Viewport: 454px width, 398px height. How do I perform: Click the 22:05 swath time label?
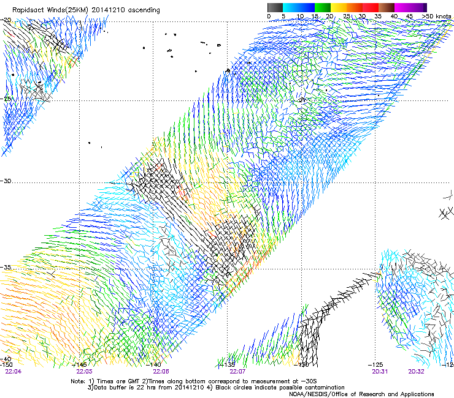84,372
